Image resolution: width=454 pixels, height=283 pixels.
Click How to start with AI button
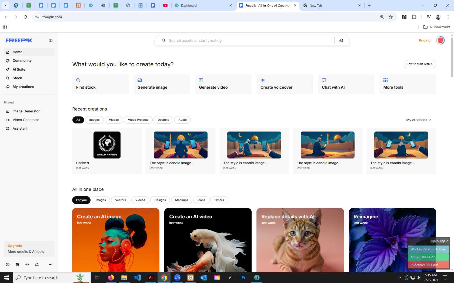[420, 64]
